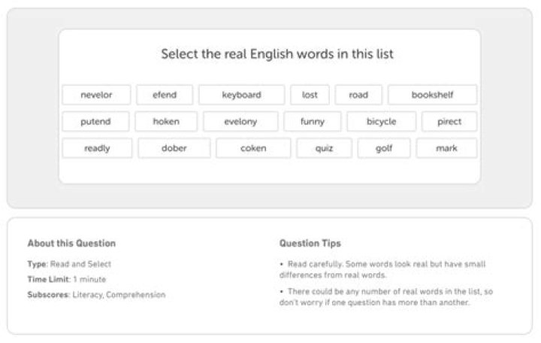
Task: Mark 'funny' as a real word
Action: 312,121
